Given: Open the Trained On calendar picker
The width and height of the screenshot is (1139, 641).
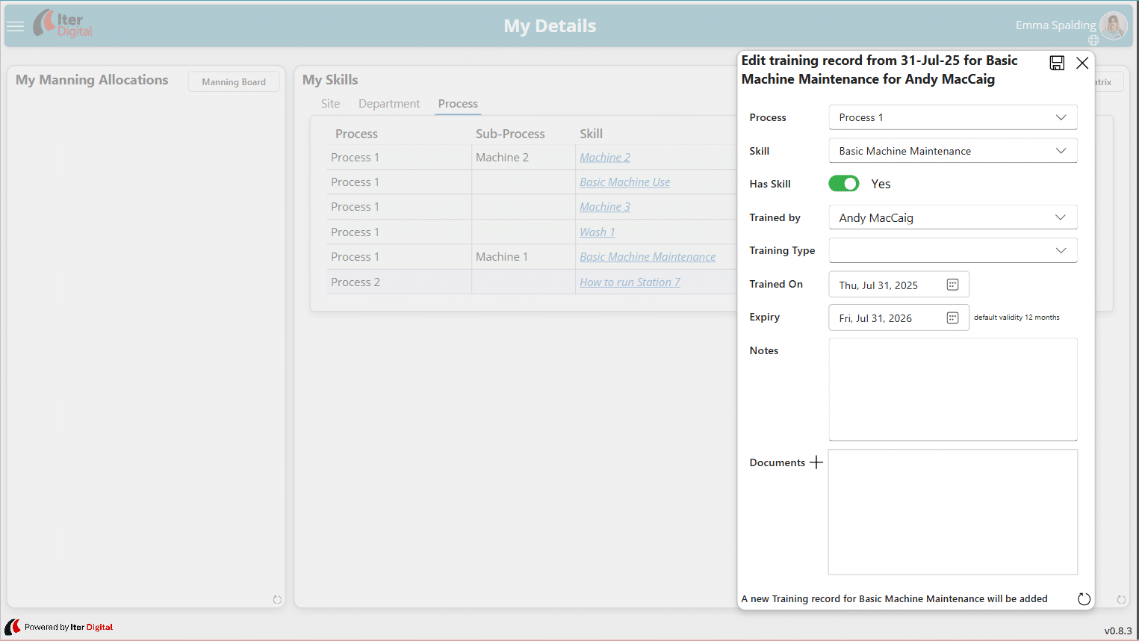Looking at the screenshot, I should pyautogui.click(x=952, y=285).
